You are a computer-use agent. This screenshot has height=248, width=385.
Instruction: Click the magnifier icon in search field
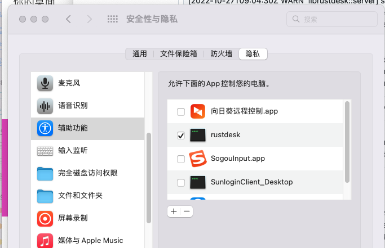(x=296, y=19)
